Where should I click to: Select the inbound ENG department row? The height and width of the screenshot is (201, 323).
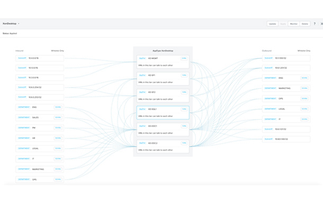tap(40, 107)
